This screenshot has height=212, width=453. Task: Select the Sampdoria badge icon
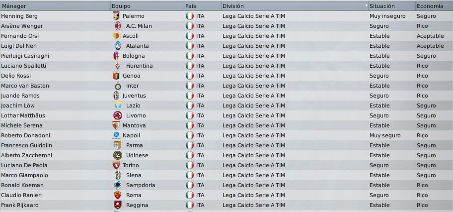pyautogui.click(x=118, y=185)
